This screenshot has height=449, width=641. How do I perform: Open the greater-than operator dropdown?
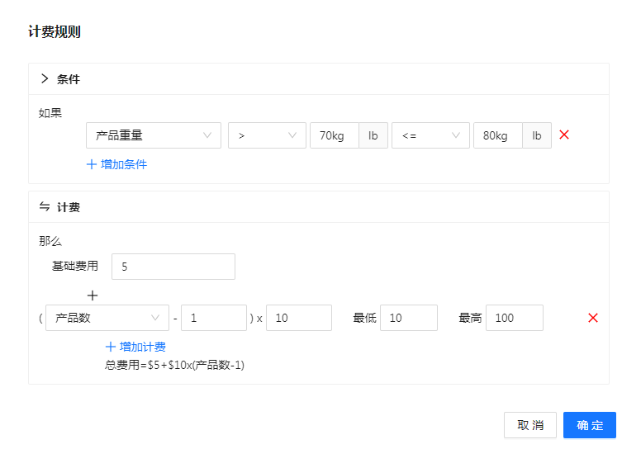pyautogui.click(x=267, y=135)
